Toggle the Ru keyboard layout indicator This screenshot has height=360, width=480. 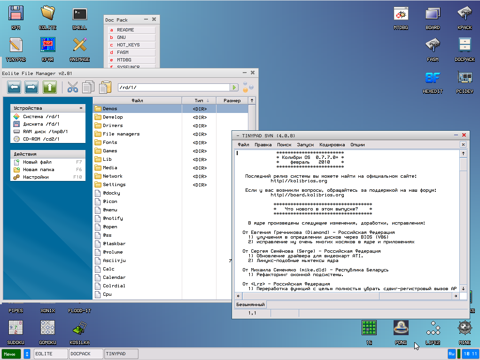(451, 354)
